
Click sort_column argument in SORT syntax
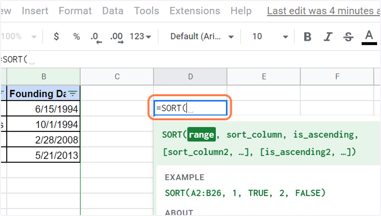coord(254,135)
